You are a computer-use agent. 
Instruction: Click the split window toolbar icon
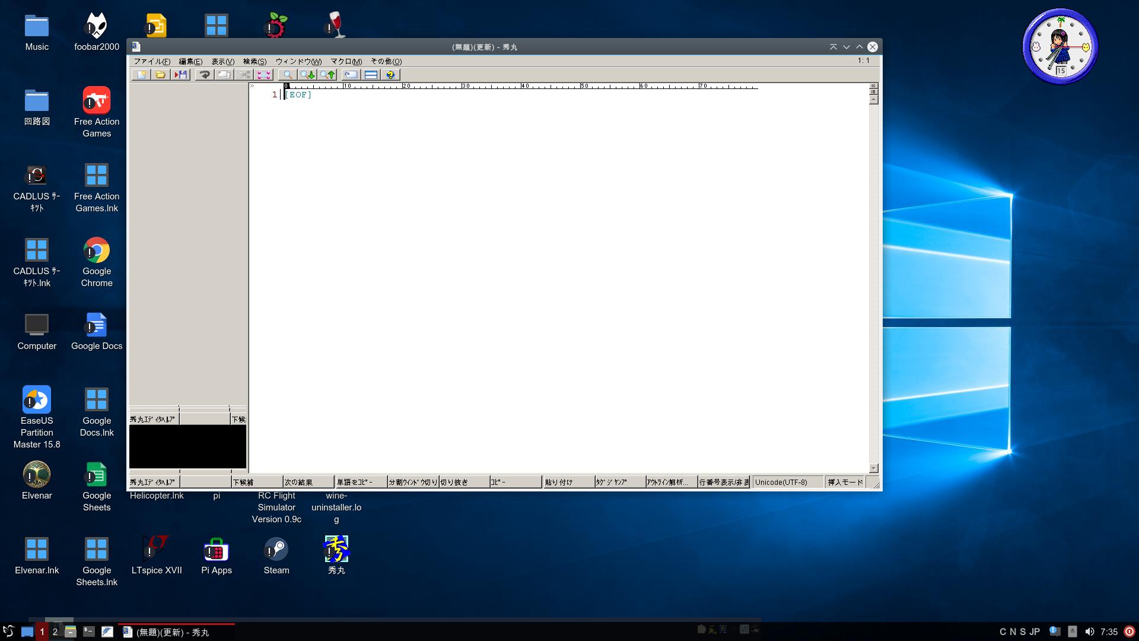371,75
